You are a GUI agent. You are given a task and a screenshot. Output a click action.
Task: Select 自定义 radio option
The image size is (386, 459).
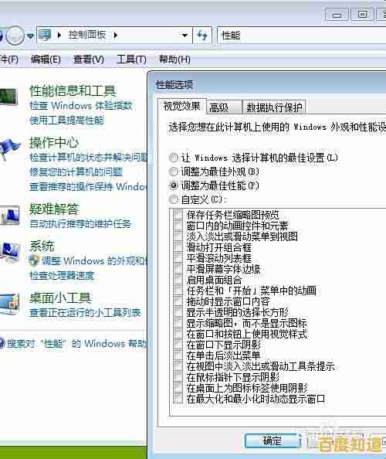pyautogui.click(x=174, y=199)
